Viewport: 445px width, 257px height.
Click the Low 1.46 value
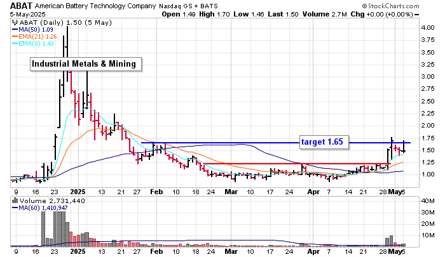[249, 14]
